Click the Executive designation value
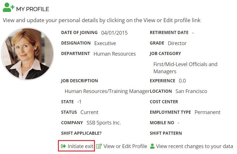237x154 pixels. (105, 43)
